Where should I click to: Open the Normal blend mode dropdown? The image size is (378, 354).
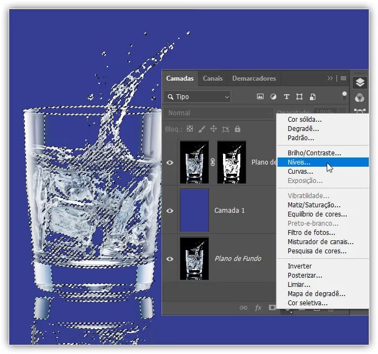pos(218,113)
